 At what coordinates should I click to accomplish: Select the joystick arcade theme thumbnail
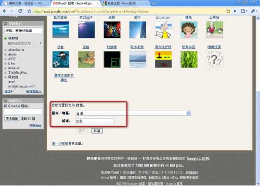click(x=163, y=59)
